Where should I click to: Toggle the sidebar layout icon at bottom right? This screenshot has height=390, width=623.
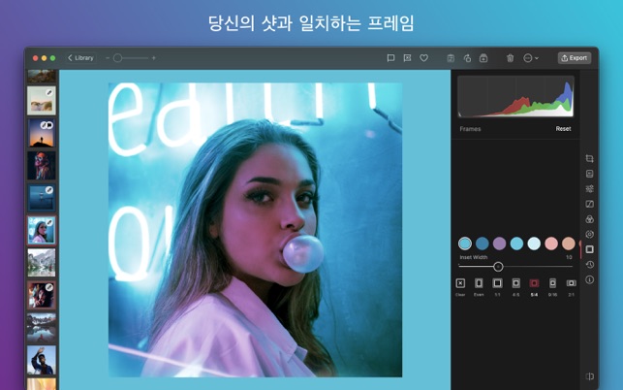pos(590,376)
